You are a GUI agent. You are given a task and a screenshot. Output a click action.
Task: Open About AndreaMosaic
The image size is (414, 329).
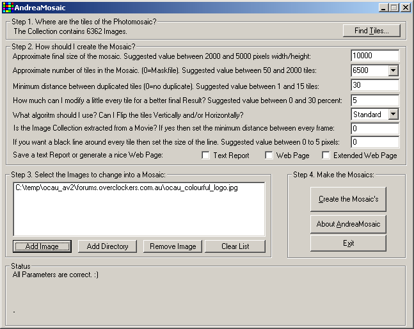coord(348,224)
